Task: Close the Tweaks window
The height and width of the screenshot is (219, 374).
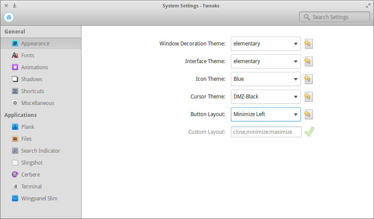Action: click(x=6, y=6)
